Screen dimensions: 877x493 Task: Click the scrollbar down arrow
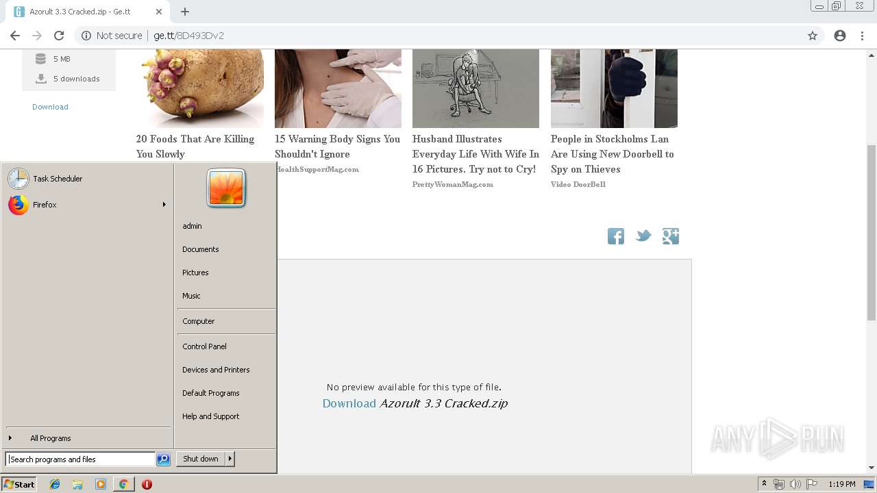pyautogui.click(x=871, y=468)
